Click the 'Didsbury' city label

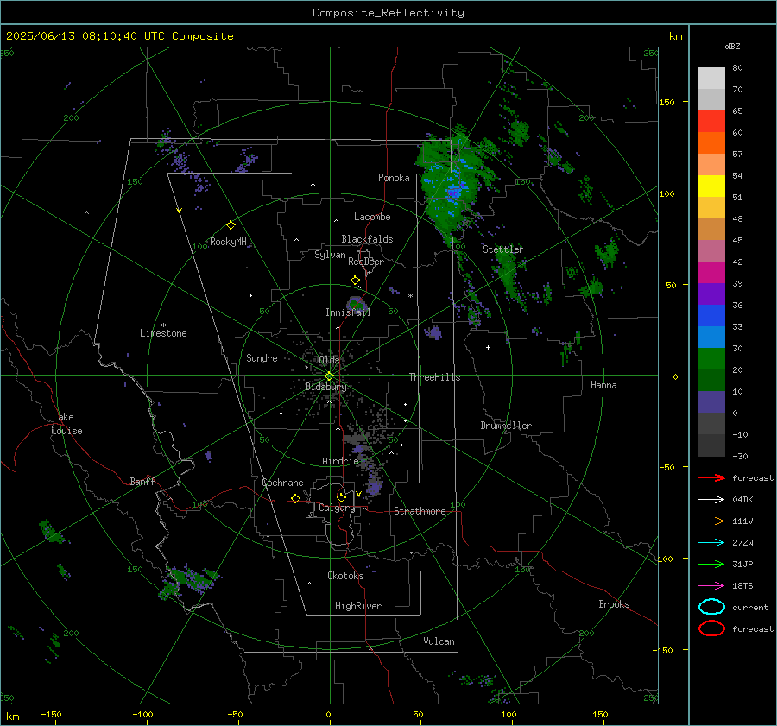[x=325, y=387]
